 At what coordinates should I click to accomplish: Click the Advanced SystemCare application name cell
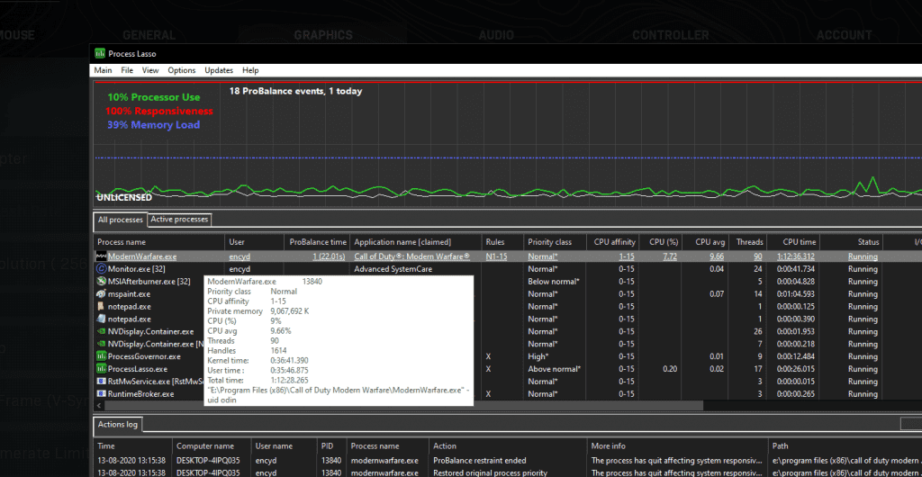point(393,269)
